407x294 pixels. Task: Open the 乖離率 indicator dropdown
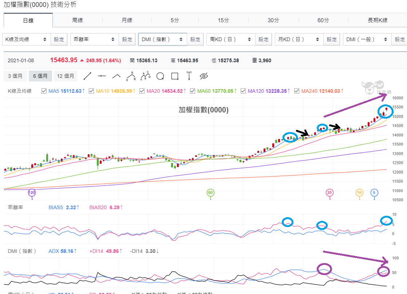point(95,39)
